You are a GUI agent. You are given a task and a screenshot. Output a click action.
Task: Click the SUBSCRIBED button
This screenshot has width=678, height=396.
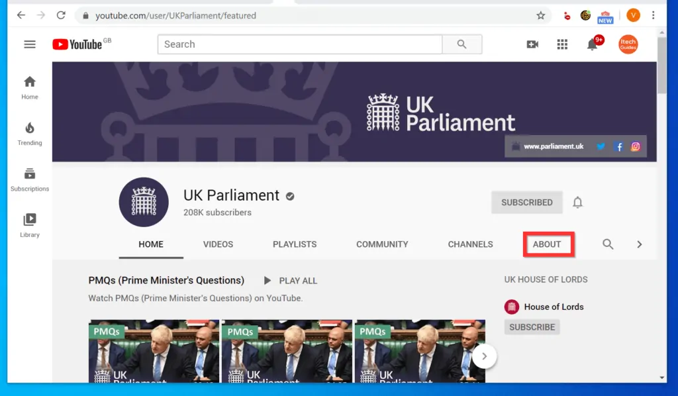click(526, 203)
